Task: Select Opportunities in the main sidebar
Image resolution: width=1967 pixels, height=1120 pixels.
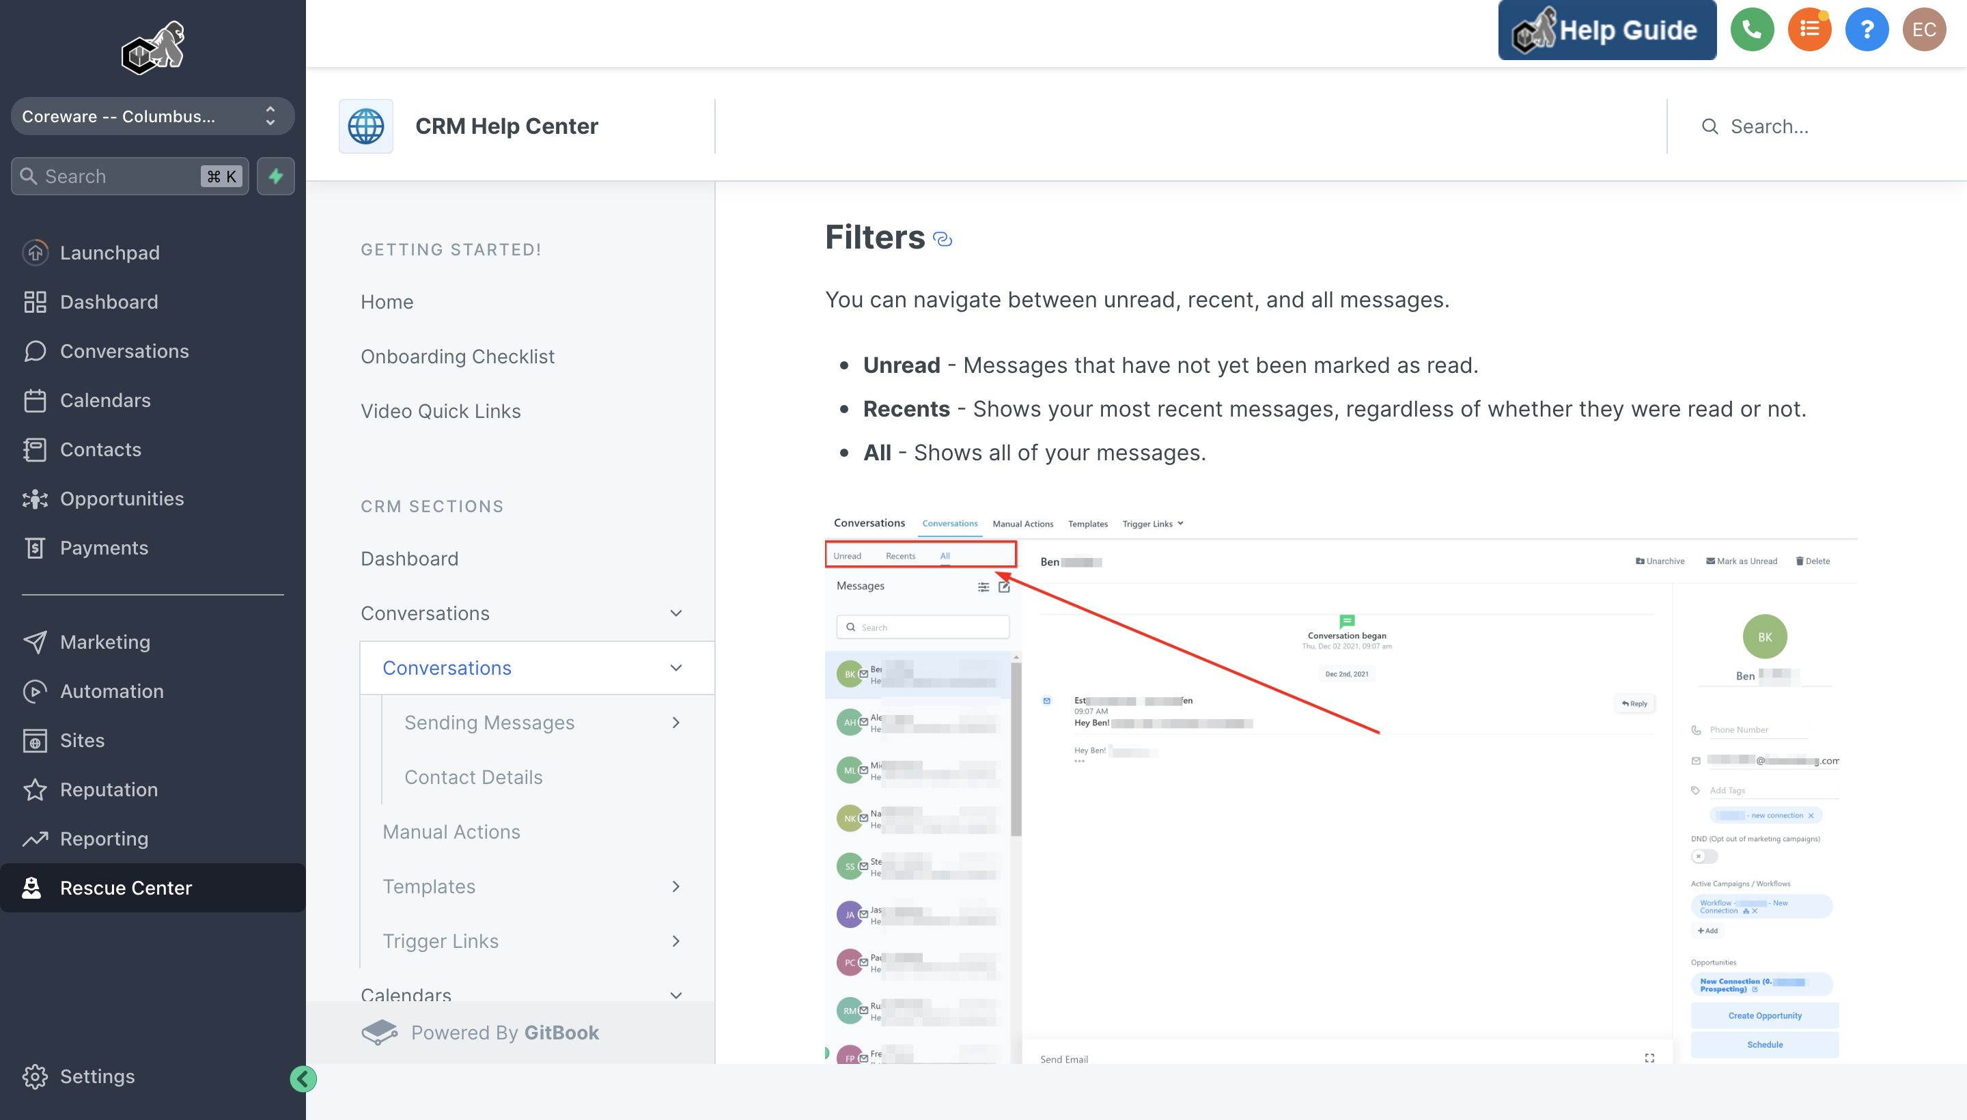Action: 153,499
